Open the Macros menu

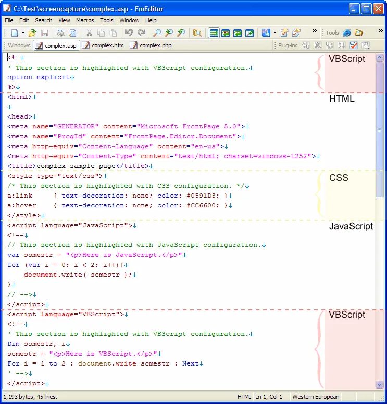[x=85, y=20]
